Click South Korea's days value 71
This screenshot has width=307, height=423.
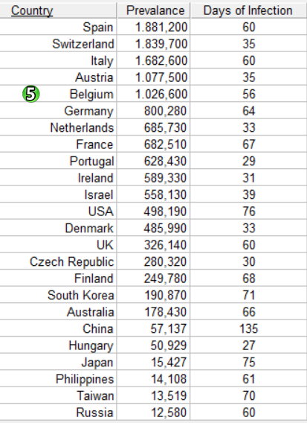pos(248,295)
